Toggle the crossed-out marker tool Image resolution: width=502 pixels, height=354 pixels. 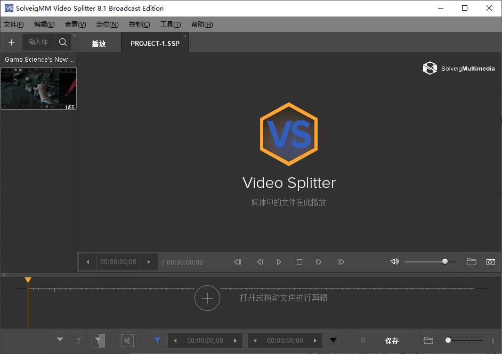point(79,340)
